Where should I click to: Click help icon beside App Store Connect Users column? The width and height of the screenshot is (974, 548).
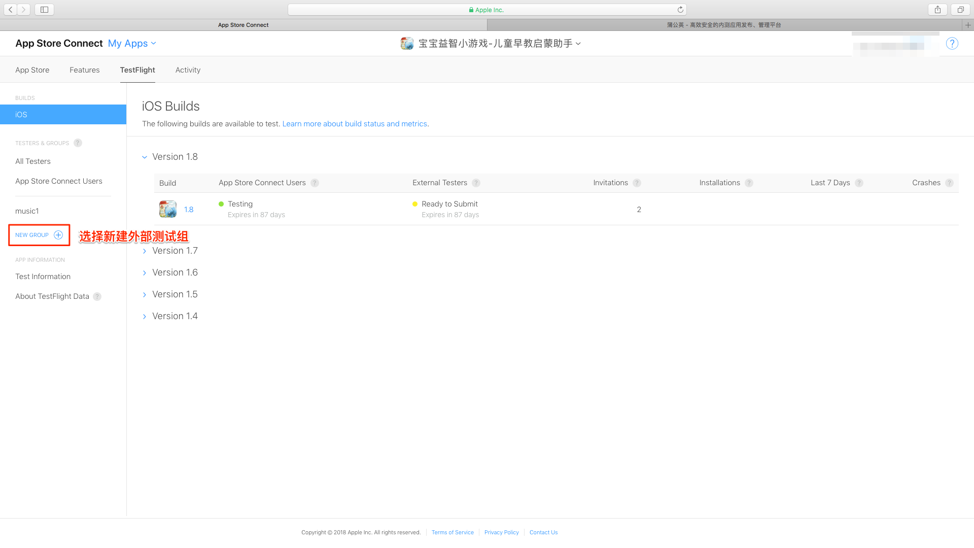[315, 183]
